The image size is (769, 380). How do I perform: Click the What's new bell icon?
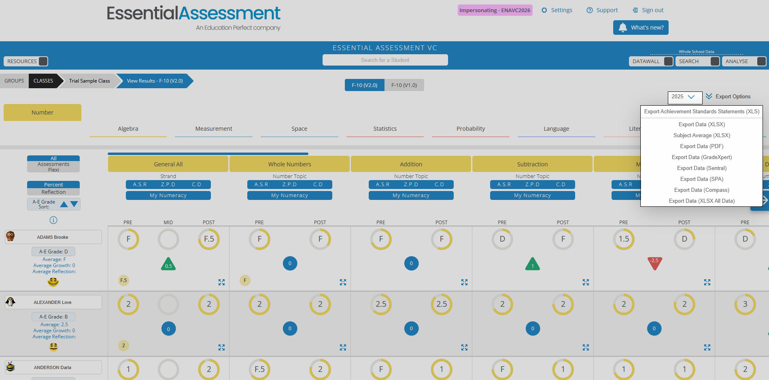tap(623, 27)
